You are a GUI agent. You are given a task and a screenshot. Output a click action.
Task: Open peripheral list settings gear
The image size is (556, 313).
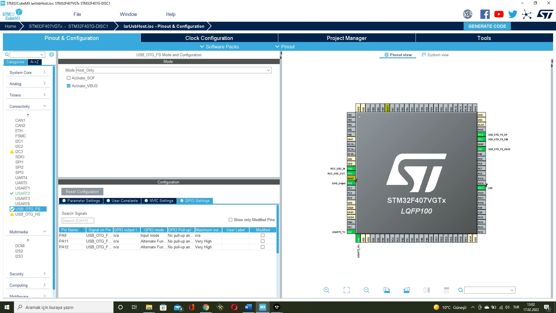(52, 54)
